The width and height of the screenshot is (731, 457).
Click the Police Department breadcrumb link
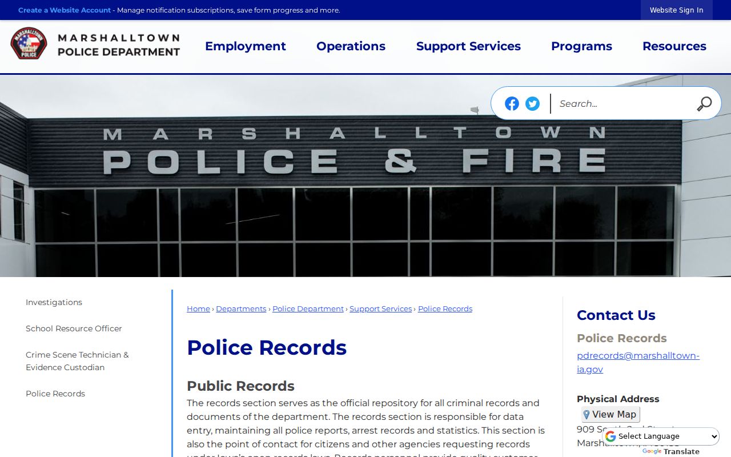pyautogui.click(x=308, y=309)
